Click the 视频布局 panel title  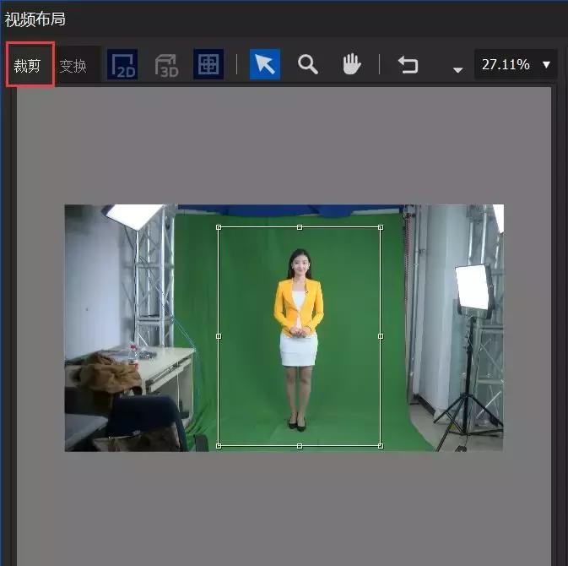(x=35, y=19)
